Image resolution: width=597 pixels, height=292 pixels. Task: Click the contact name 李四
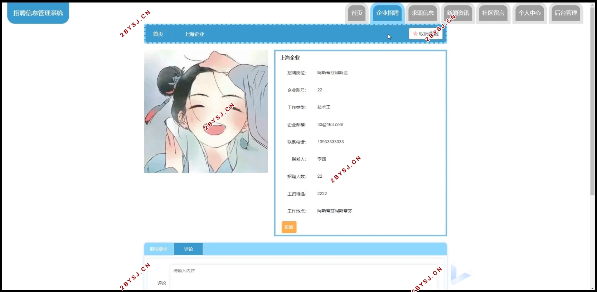pos(321,159)
